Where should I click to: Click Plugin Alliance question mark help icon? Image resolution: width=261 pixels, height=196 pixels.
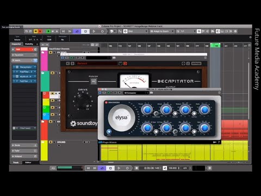[x=219, y=142]
